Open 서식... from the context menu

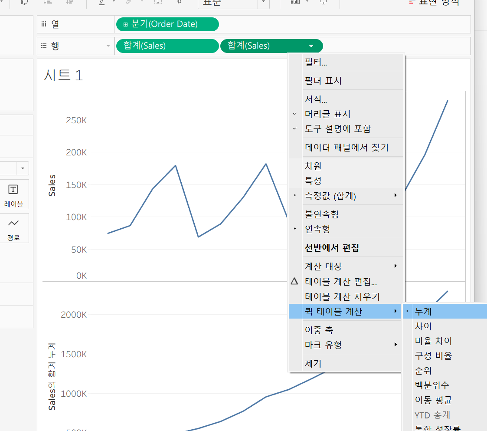point(346,99)
